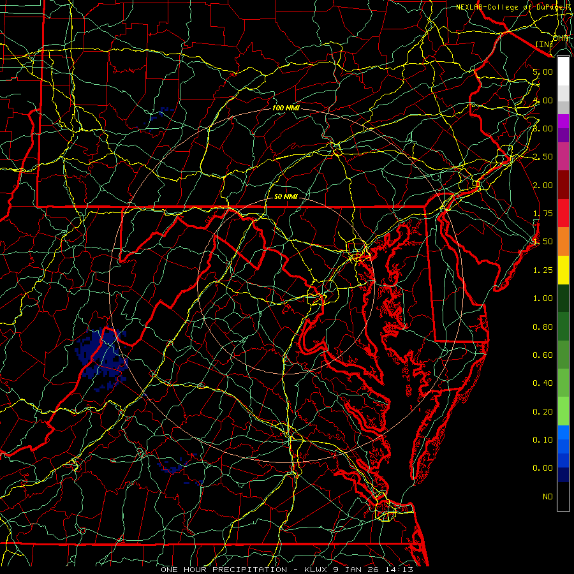Pick the magenta swatch above 3.00

563,121
